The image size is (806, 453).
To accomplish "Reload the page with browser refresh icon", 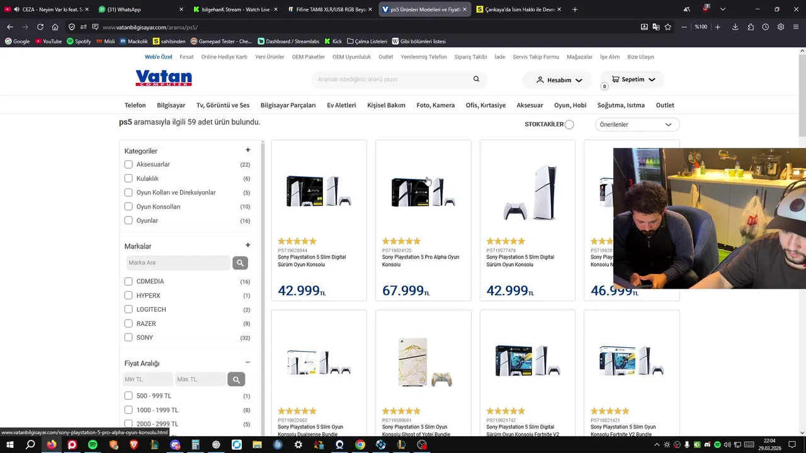I will (x=40, y=27).
